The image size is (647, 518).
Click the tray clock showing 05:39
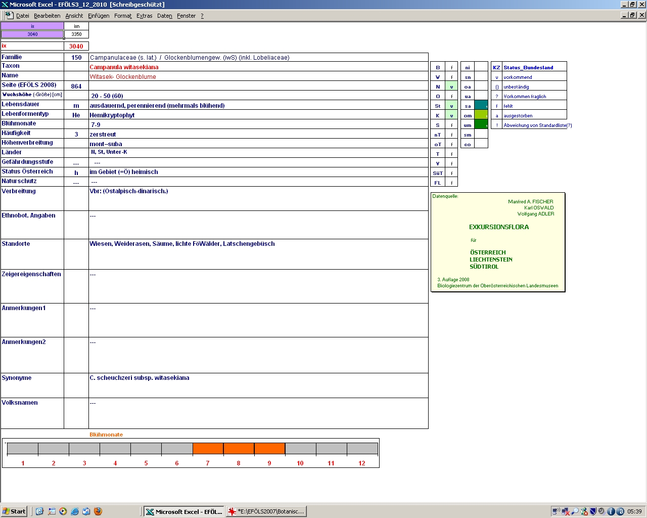point(634,511)
